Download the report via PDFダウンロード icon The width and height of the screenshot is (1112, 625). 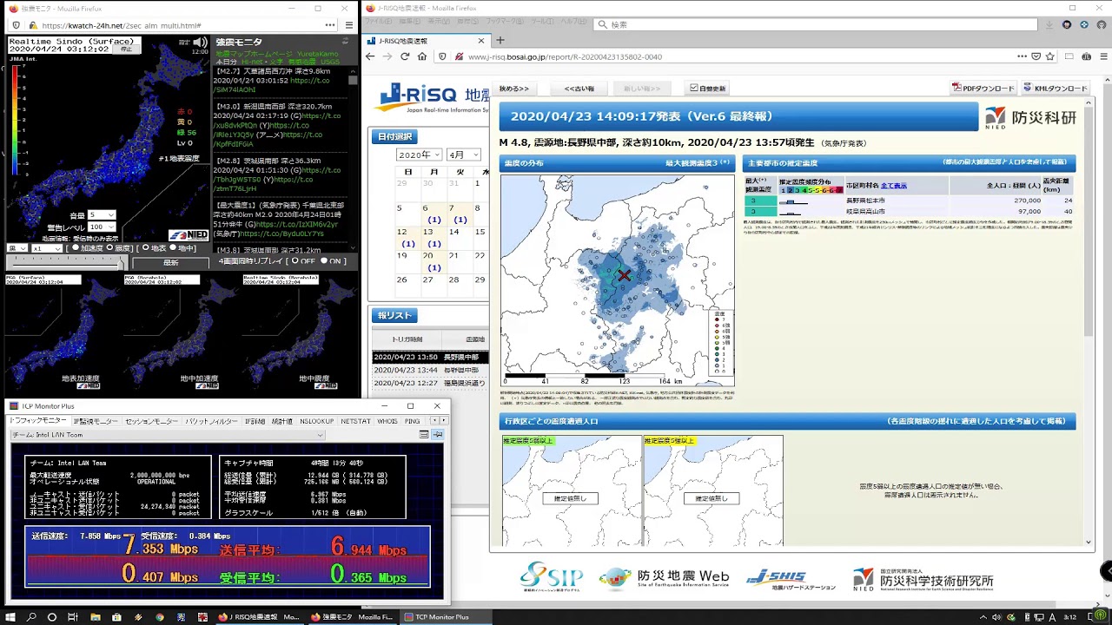(983, 88)
